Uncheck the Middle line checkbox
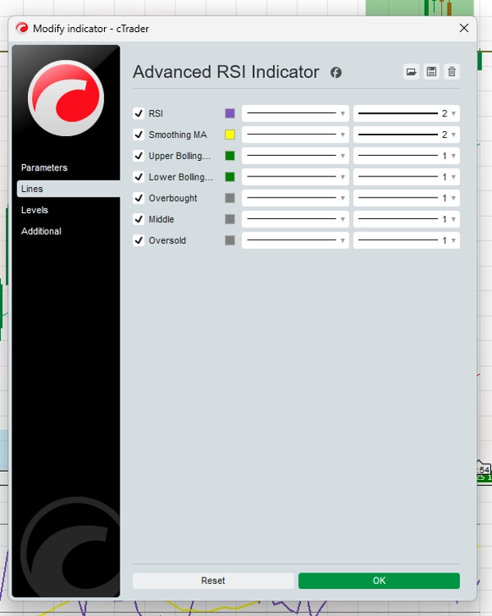Screen dimensions: 492x616 tap(139, 219)
